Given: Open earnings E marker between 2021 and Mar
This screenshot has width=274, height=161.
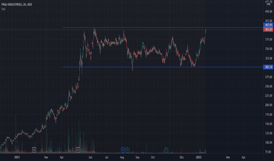Looking at the screenshot, I should pos(34,150).
